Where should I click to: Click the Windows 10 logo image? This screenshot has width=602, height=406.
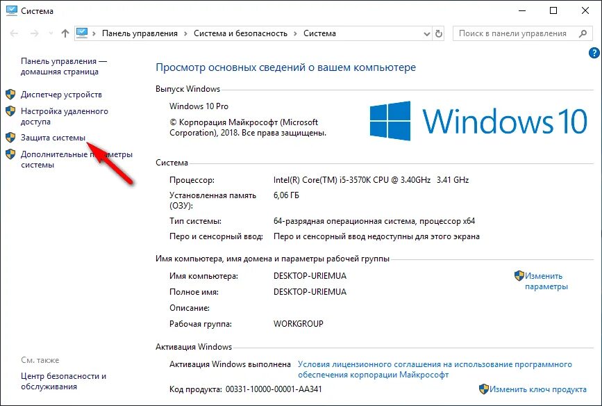click(x=478, y=121)
